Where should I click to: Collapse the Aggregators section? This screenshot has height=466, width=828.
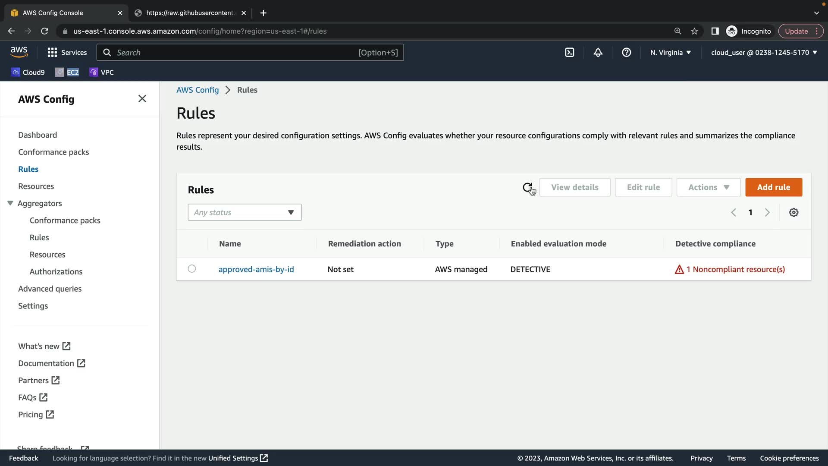point(10,203)
